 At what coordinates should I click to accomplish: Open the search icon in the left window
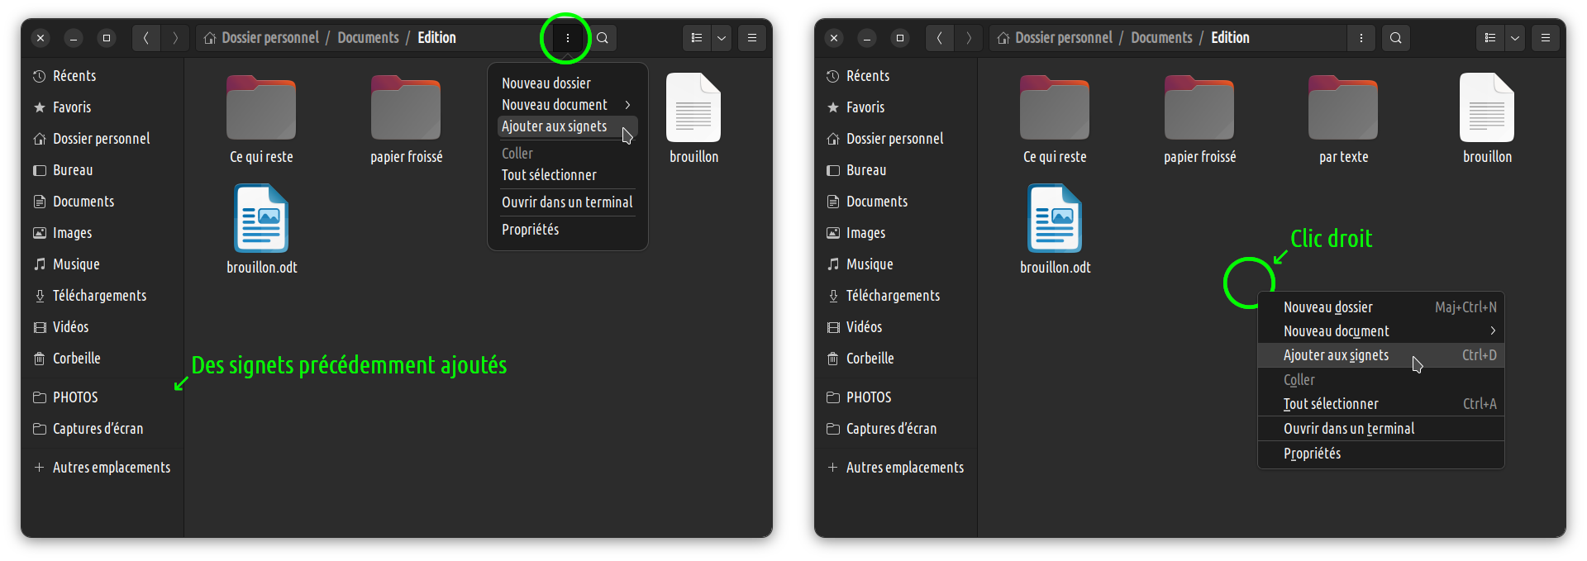tap(603, 38)
